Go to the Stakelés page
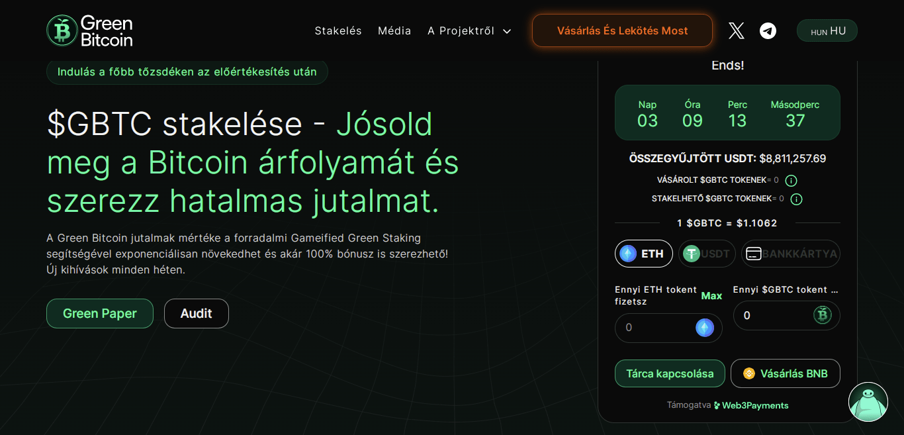 pos(338,30)
